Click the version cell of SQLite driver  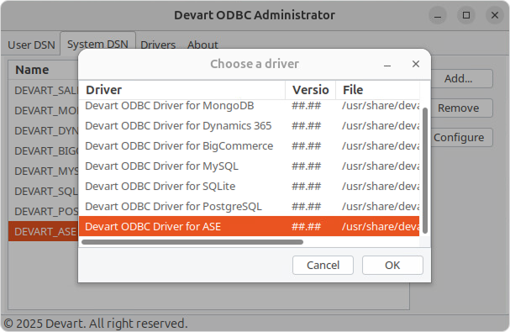click(x=306, y=187)
